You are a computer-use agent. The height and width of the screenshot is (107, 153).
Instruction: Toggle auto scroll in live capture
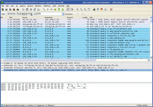(x=72, y=9)
